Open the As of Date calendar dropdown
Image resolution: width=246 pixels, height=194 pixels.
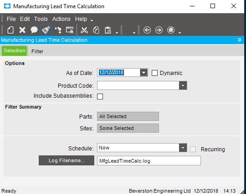(143, 73)
